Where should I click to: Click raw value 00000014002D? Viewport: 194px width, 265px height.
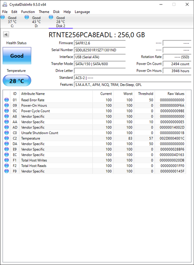coord(172,127)
